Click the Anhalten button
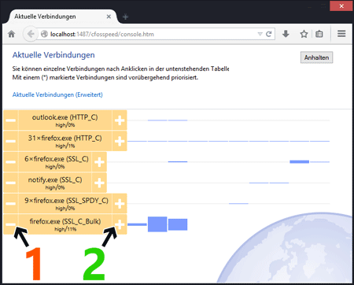 click(316, 57)
